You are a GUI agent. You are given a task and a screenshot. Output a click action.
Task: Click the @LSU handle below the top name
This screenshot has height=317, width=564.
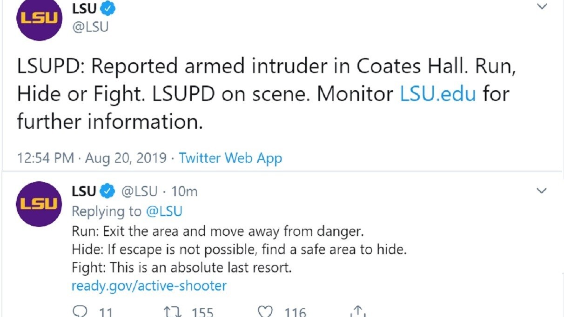pos(90,26)
